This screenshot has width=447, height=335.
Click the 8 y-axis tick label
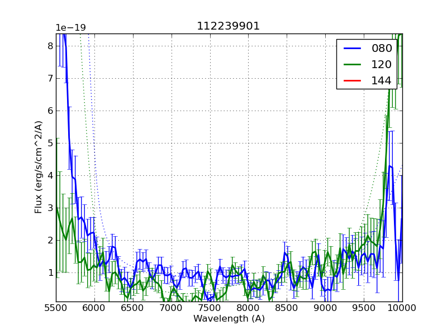(50, 46)
